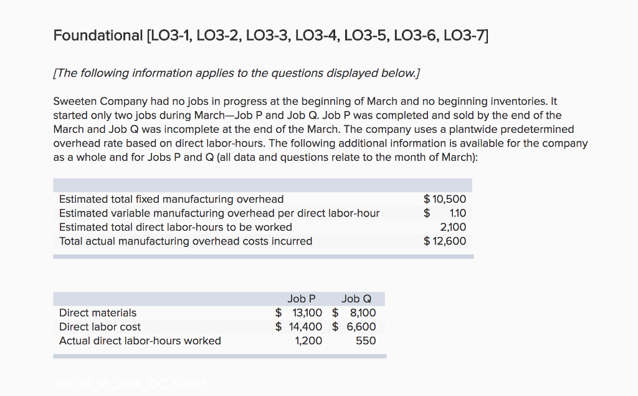
Task: Select the Direct materials row label
Action: tap(98, 312)
